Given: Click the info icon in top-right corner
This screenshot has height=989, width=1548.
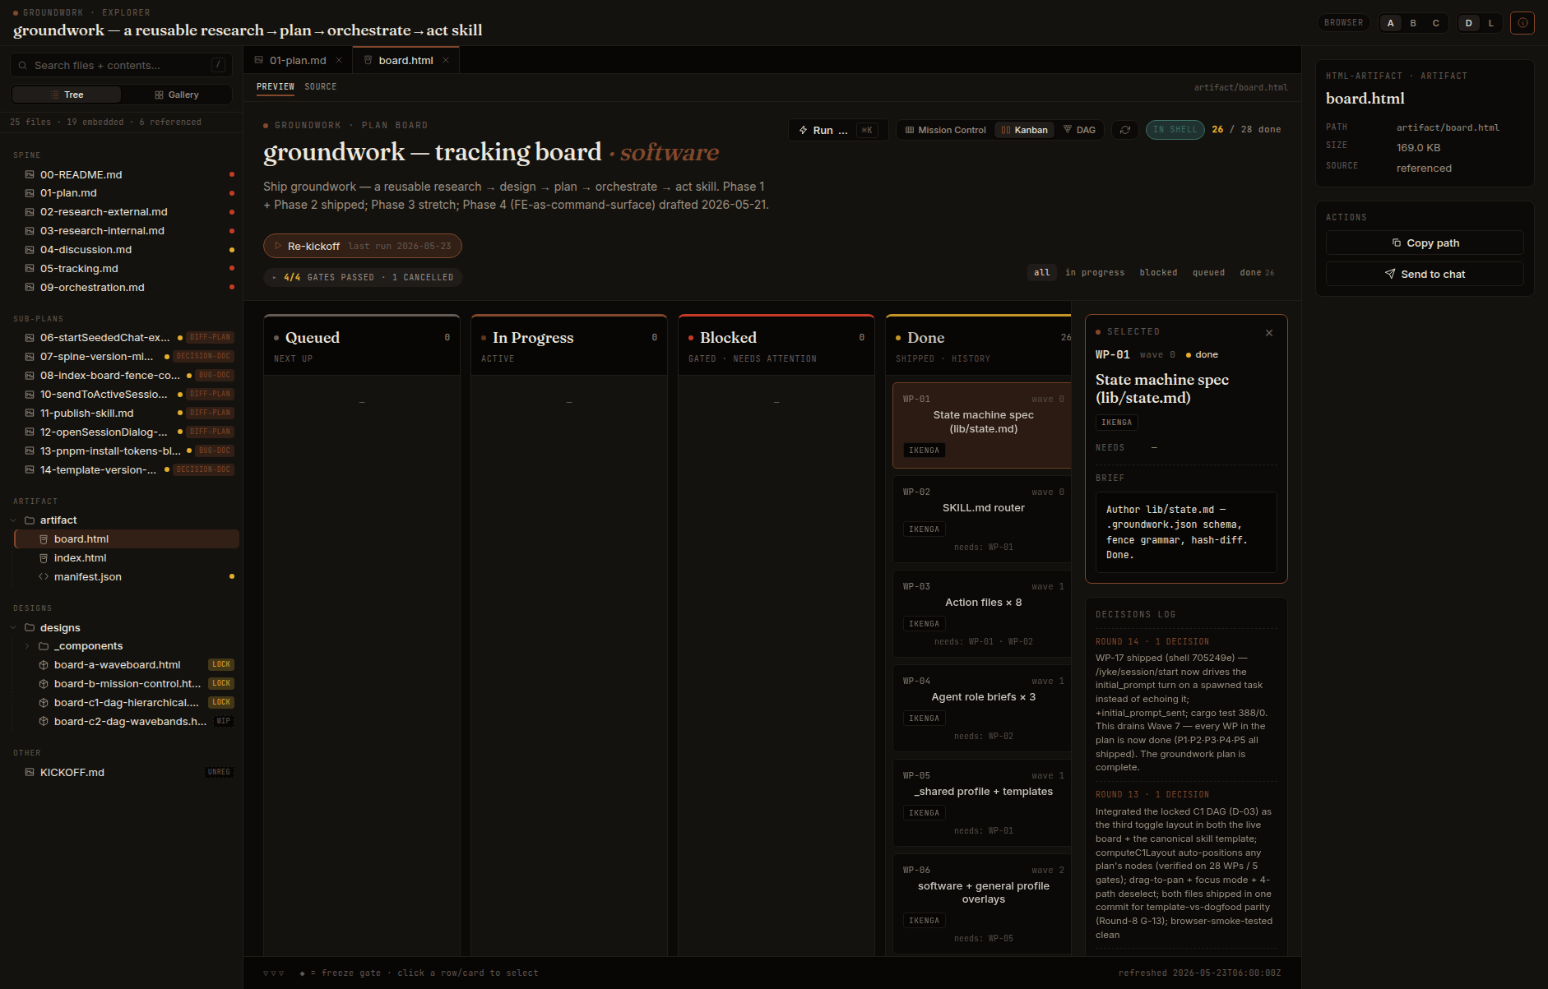Looking at the screenshot, I should pos(1523,23).
